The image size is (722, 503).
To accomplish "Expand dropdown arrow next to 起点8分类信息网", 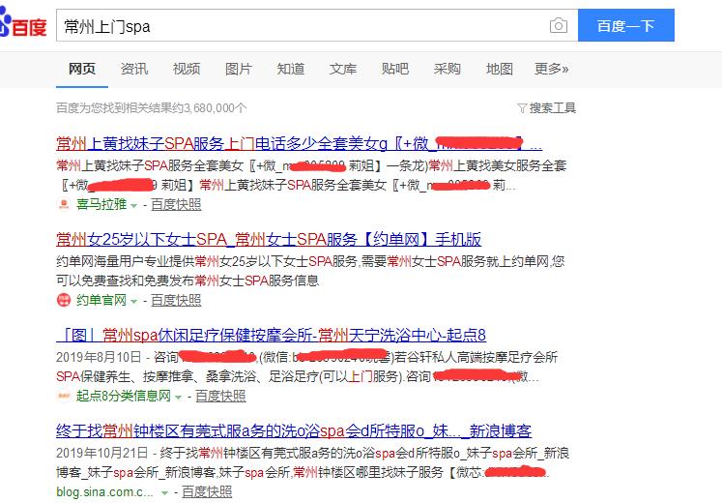I will coord(178,397).
